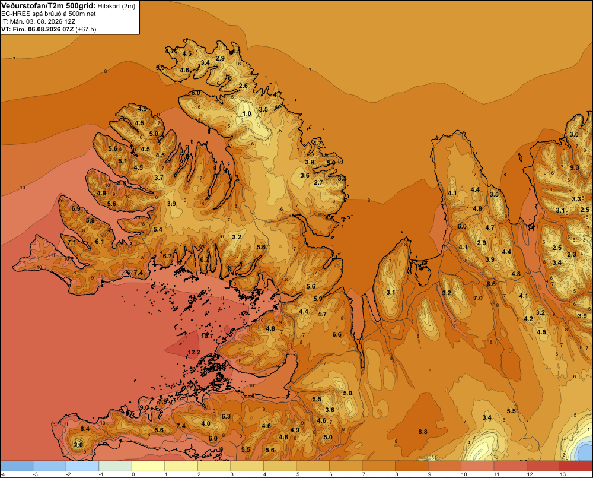Screen dimensions: 593x478
Task: Click the 7.4 label on the south coast of Westfjords
Action: [x=138, y=273]
